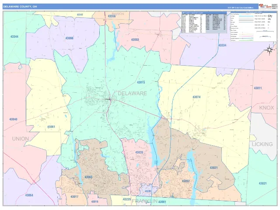Select ZIP code label 43081
The height and width of the screenshot is (210, 280).
[x=162, y=202]
